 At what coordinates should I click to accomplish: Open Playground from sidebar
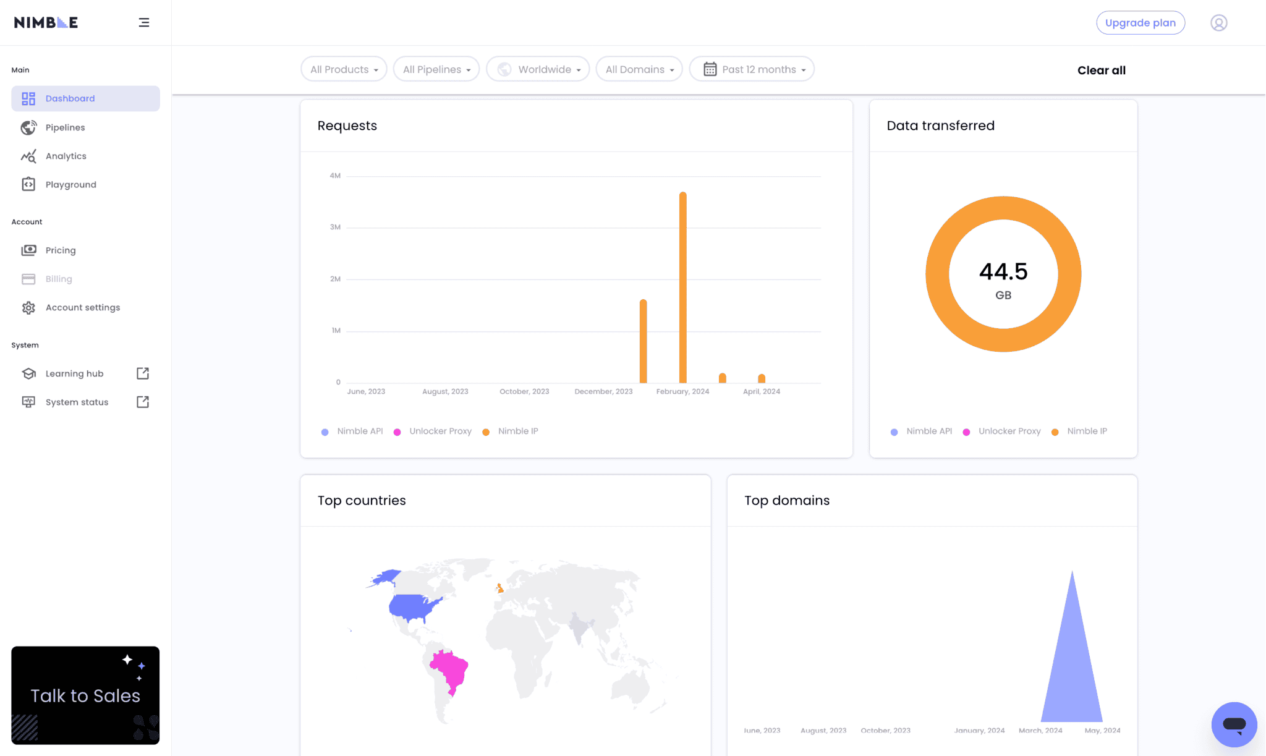pos(85,185)
